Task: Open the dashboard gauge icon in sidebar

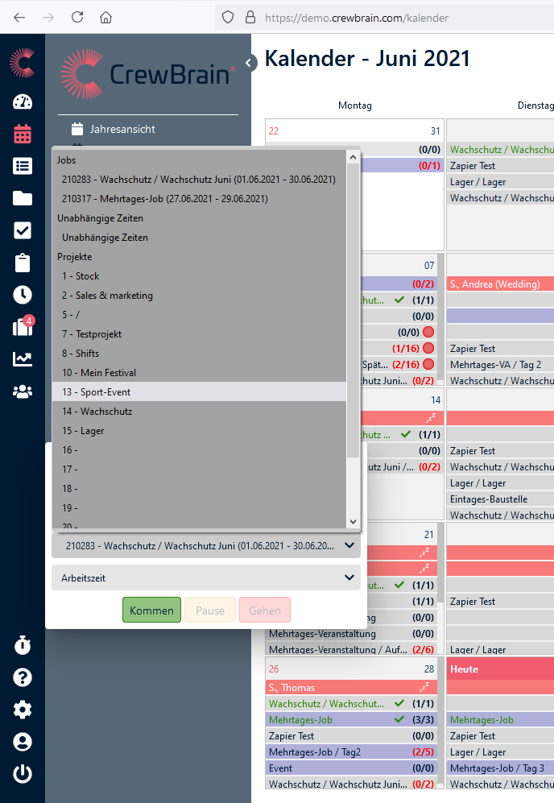Action: click(23, 101)
